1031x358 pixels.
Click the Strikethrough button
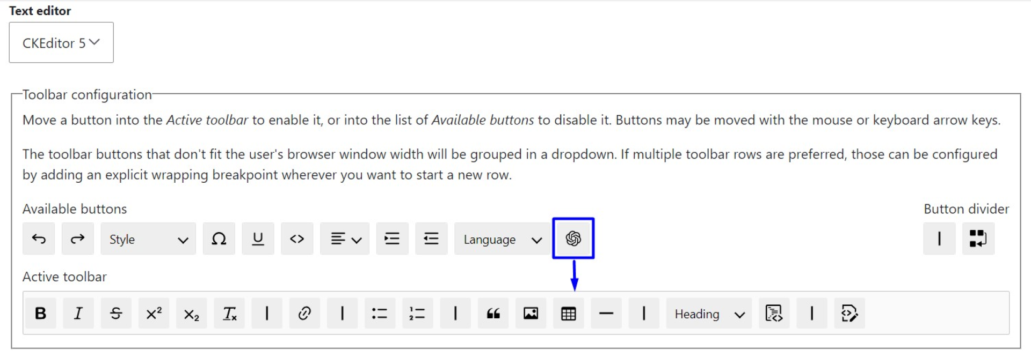click(x=116, y=314)
